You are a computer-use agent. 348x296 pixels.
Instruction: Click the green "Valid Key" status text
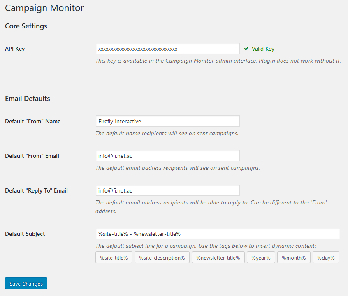pyautogui.click(x=263, y=49)
